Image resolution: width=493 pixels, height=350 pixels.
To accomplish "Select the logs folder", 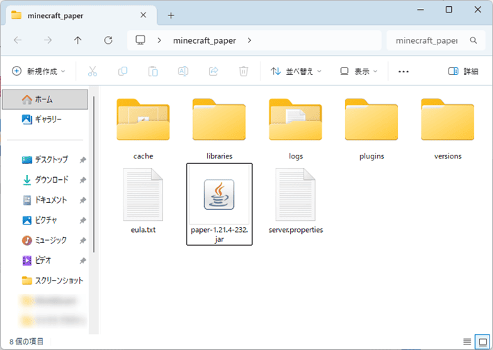I will point(296,129).
